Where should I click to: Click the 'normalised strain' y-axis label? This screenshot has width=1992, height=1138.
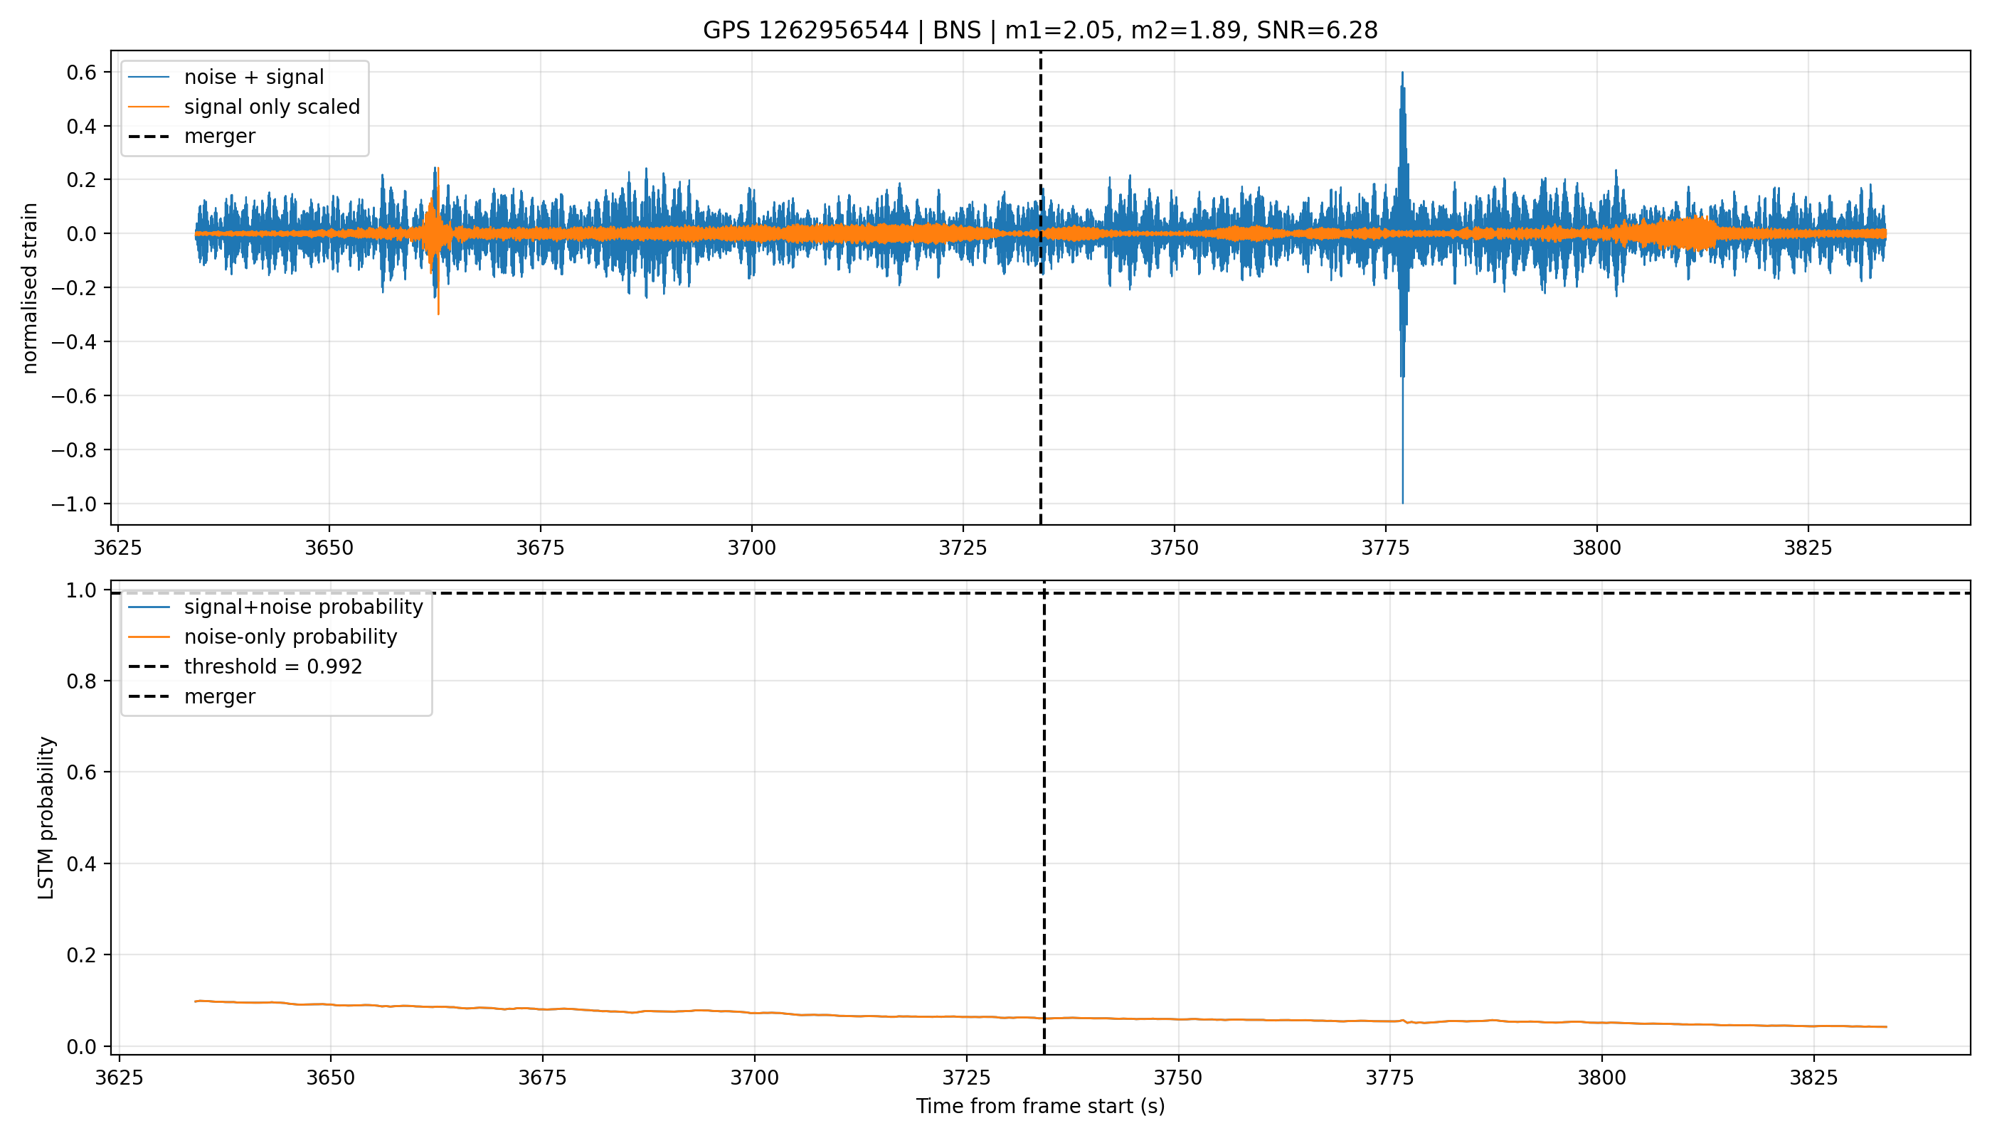click(x=30, y=288)
